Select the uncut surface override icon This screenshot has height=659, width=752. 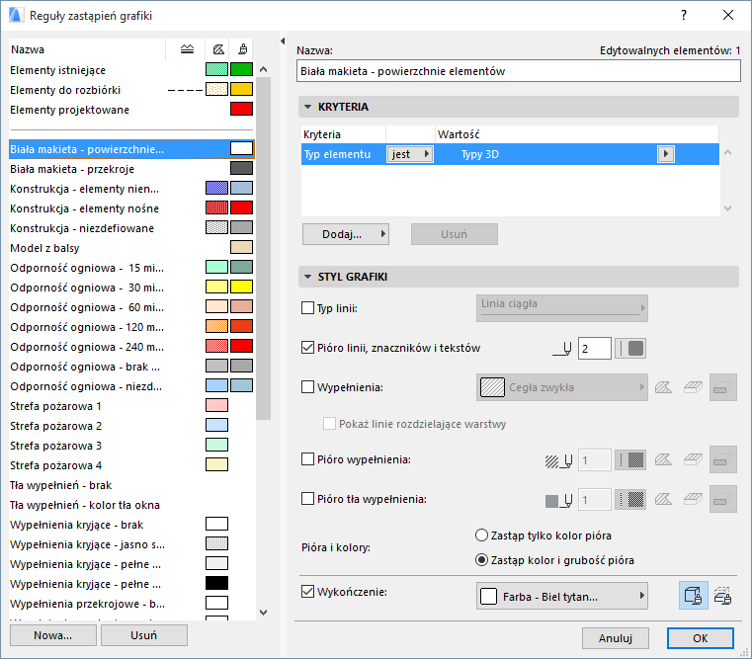(693, 596)
